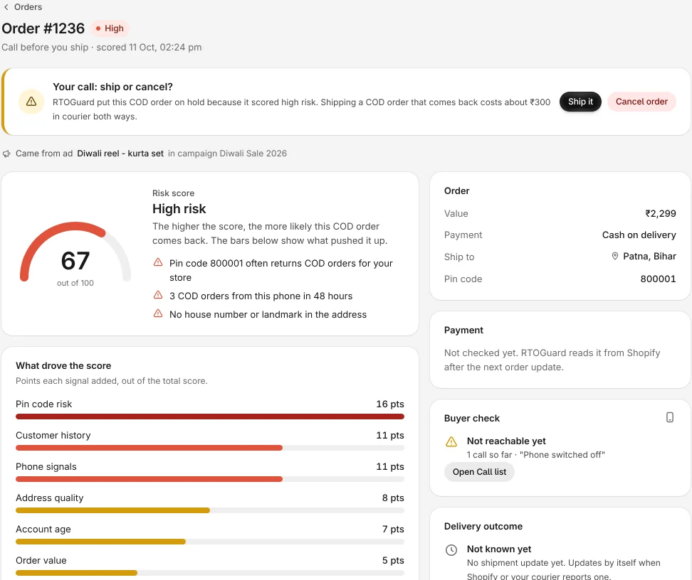Click the Patna, Bihar ship-to text
This screenshot has height=580, width=692.
pyautogui.click(x=649, y=256)
